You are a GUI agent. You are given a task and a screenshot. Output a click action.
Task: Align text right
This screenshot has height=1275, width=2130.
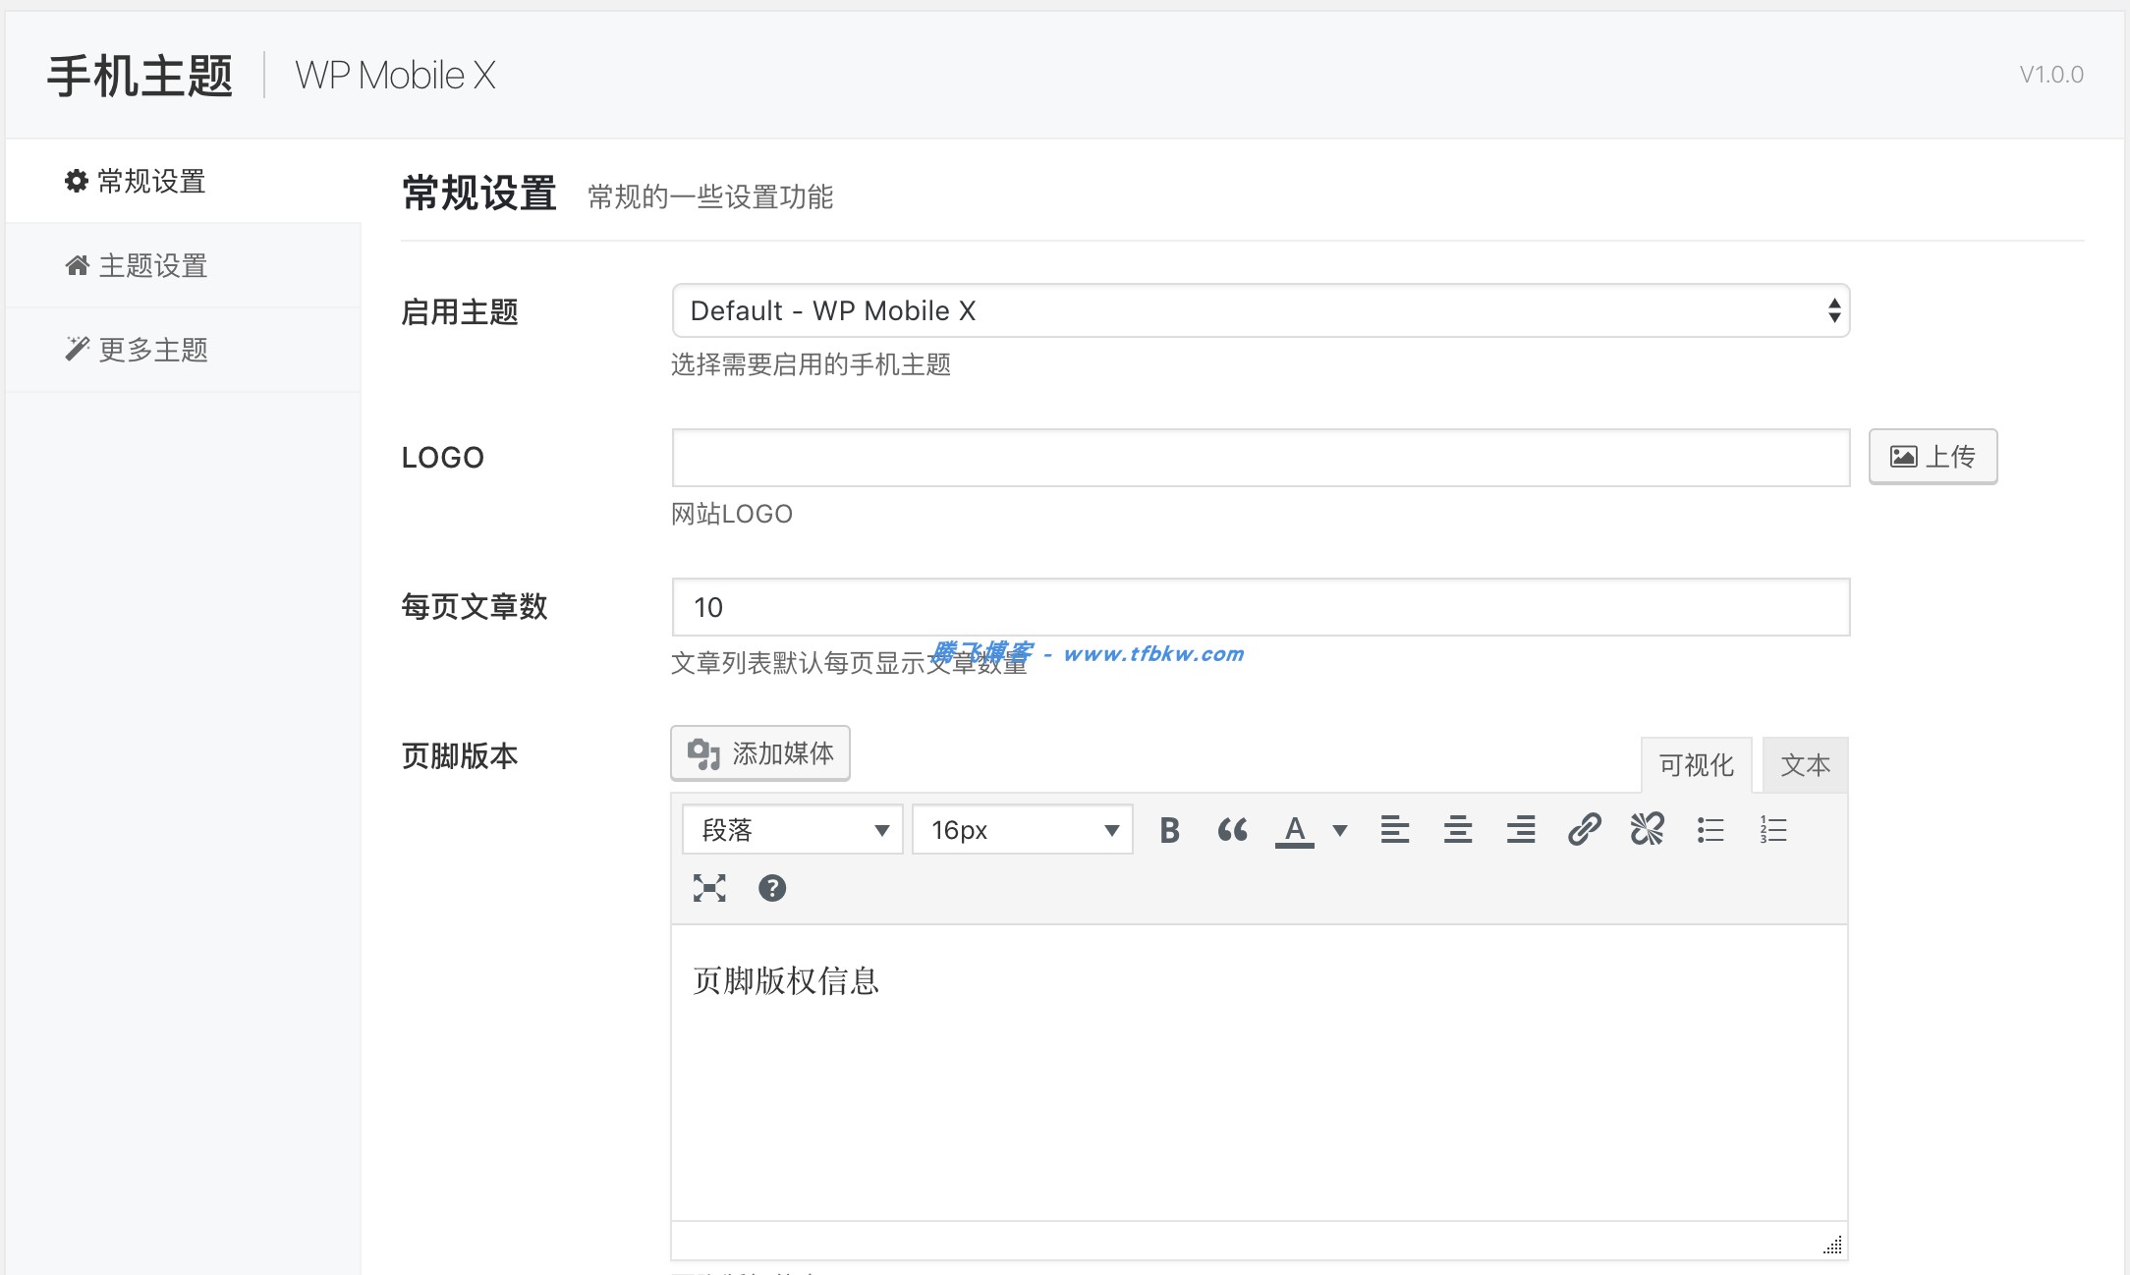[1521, 830]
